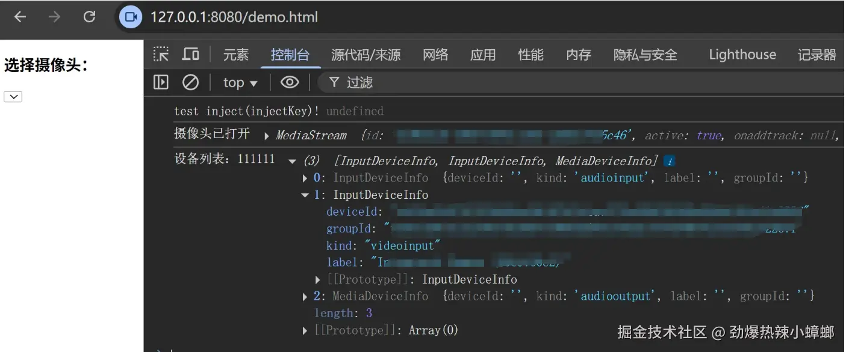The width and height of the screenshot is (846, 352).
Task: Click the blue info icon after MediaDeviceInfo]
Action: pos(669,161)
